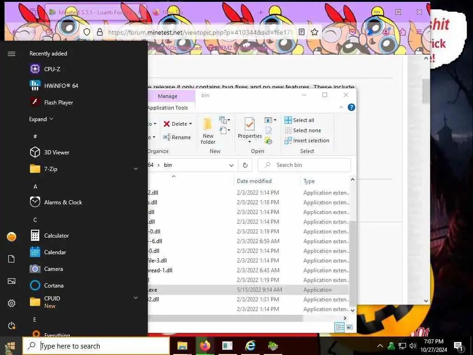Click the History icon in Open group
The width and height of the screenshot is (473, 355).
pyautogui.click(x=268, y=141)
